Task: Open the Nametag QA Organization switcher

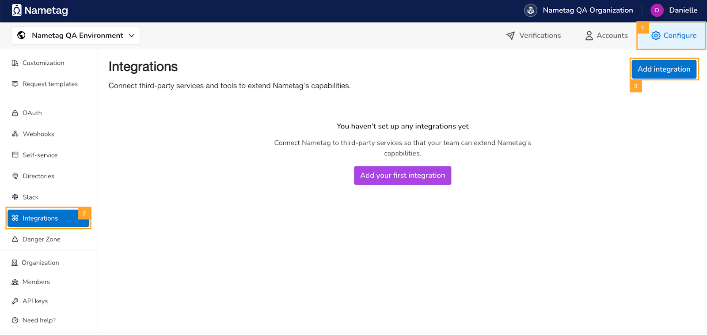Action: (587, 10)
